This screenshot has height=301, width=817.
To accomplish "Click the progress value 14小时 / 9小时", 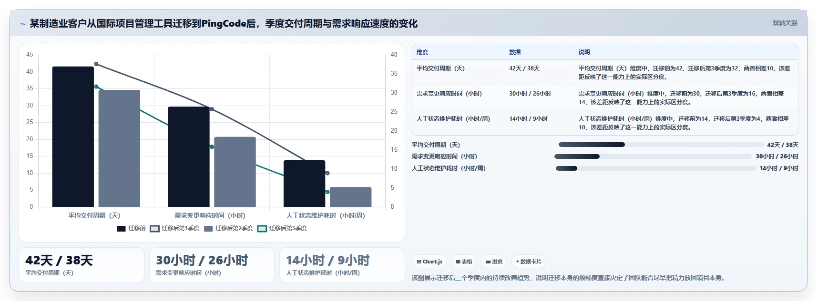I will (x=779, y=168).
